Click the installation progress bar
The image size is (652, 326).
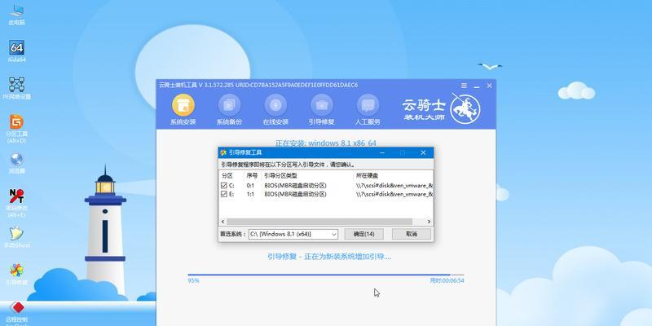(x=325, y=275)
